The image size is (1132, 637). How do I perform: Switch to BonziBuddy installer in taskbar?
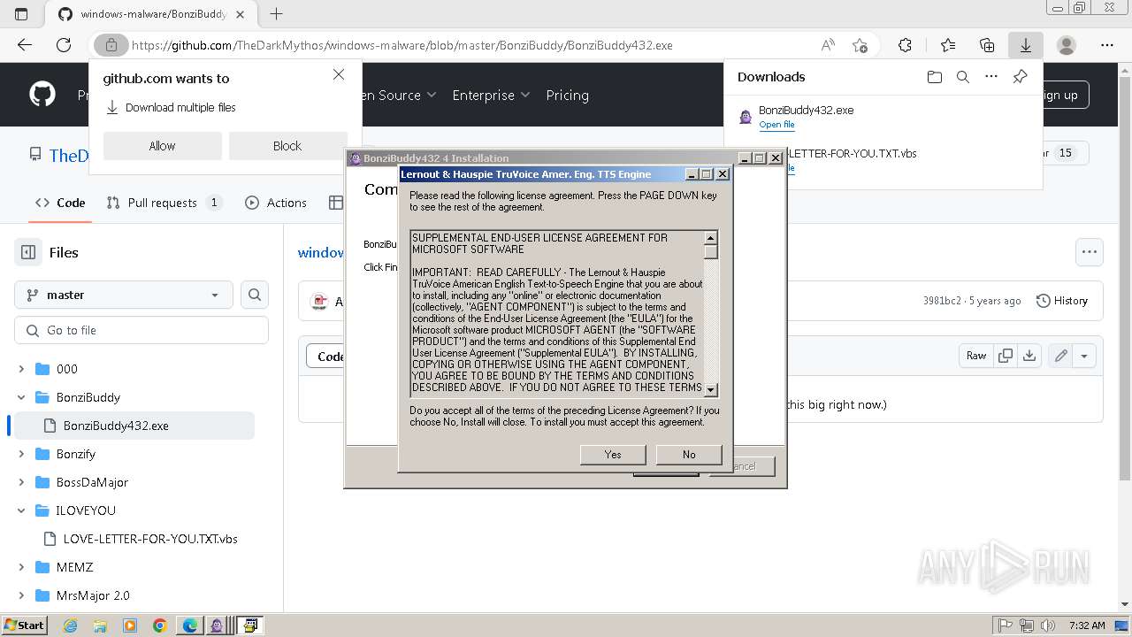(218, 625)
